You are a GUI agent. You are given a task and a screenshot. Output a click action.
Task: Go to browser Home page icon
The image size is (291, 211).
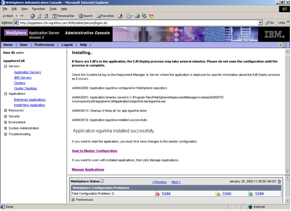coord(46,16)
